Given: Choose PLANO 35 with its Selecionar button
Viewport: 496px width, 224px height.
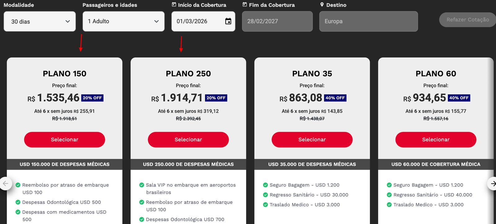Looking at the screenshot, I should 312,140.
